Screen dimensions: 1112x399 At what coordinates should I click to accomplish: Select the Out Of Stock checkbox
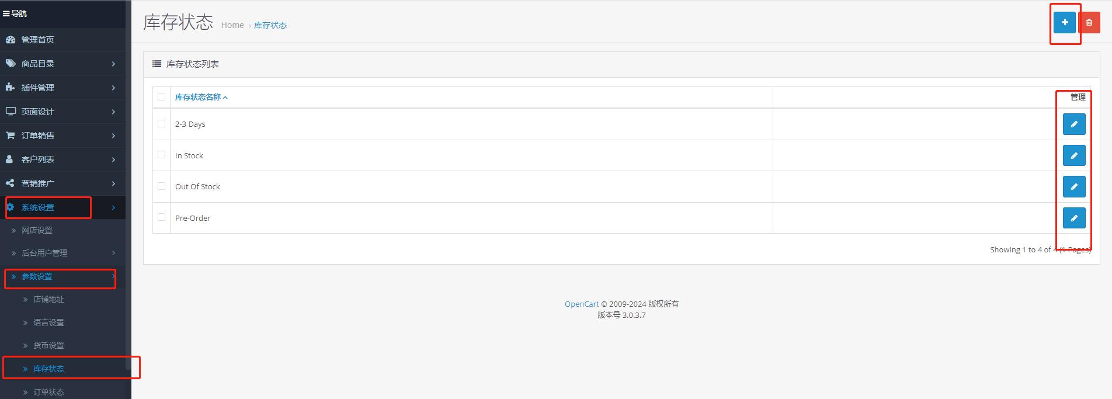coord(162,186)
